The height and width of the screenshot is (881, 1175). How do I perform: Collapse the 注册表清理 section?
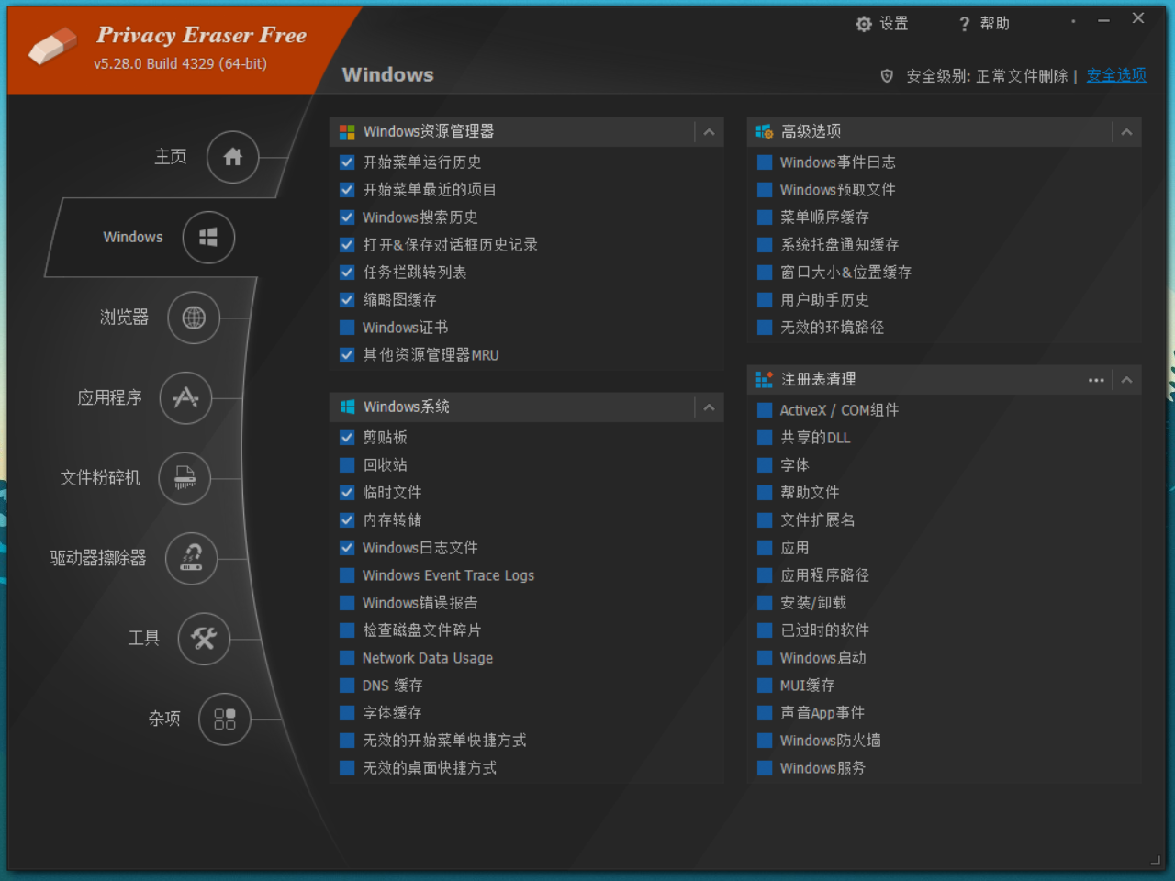point(1126,380)
